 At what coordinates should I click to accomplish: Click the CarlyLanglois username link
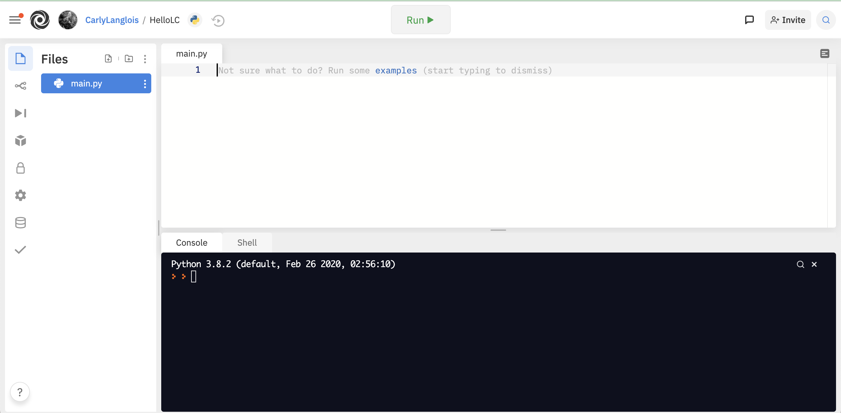(112, 20)
